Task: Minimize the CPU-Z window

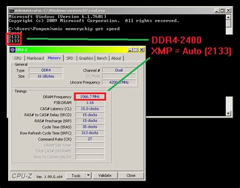Action: [130, 50]
